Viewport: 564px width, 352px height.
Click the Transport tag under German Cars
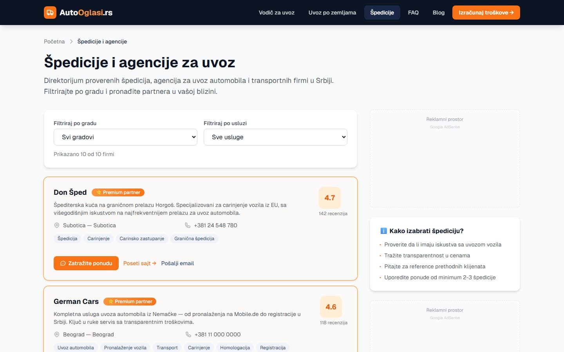click(x=167, y=348)
